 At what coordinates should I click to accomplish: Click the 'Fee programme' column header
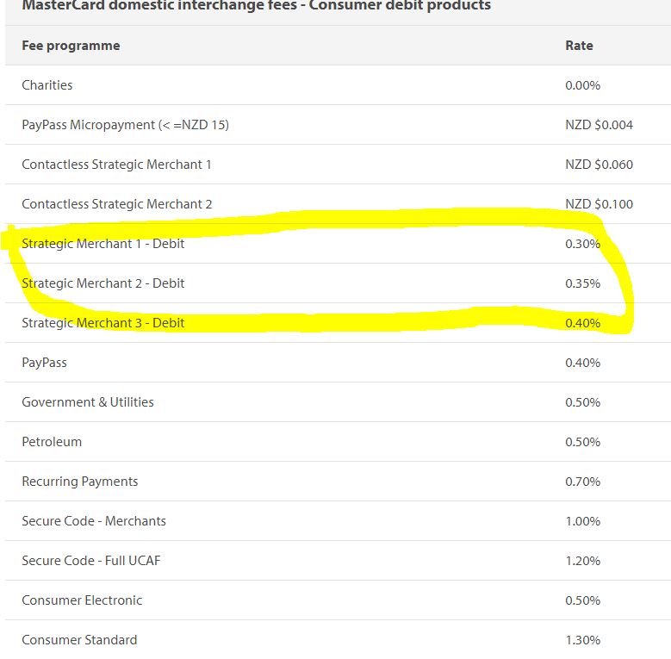click(x=71, y=46)
